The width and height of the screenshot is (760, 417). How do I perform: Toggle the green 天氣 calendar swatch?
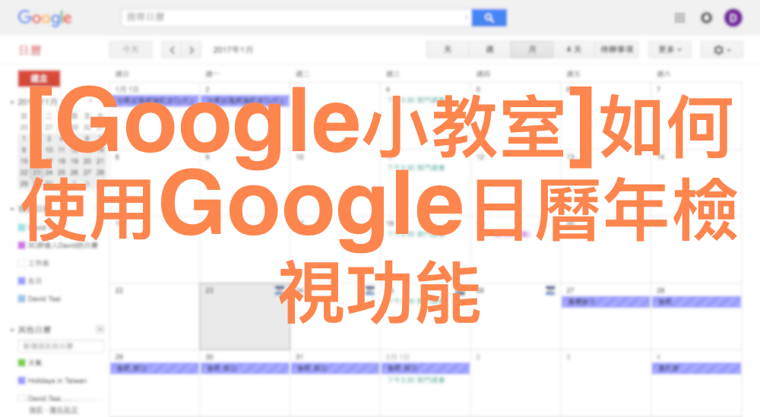[21, 363]
